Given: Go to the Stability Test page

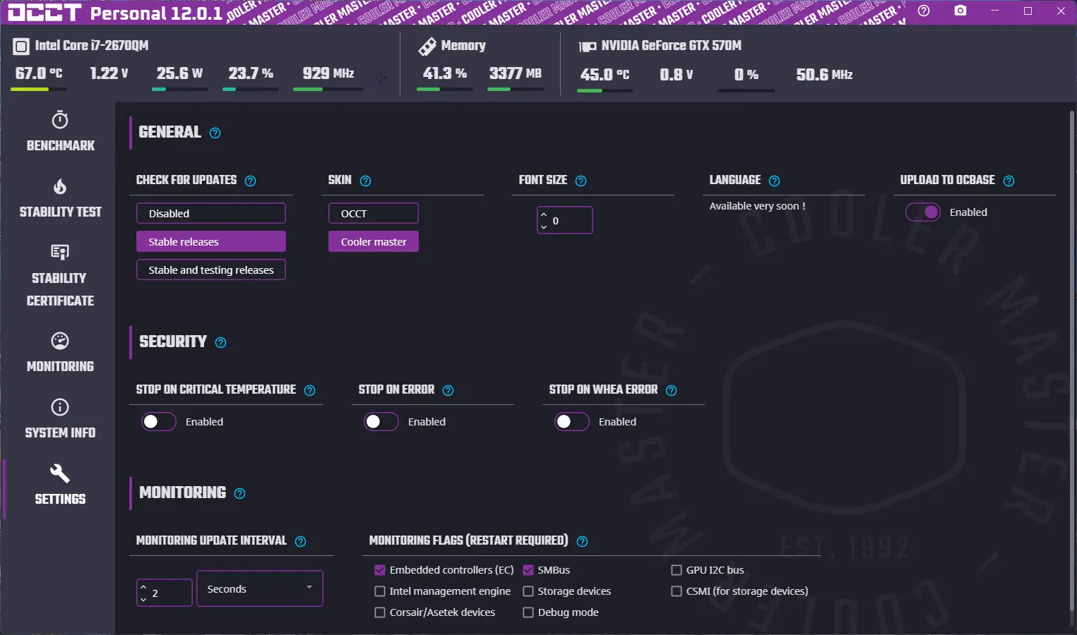Looking at the screenshot, I should (60, 198).
